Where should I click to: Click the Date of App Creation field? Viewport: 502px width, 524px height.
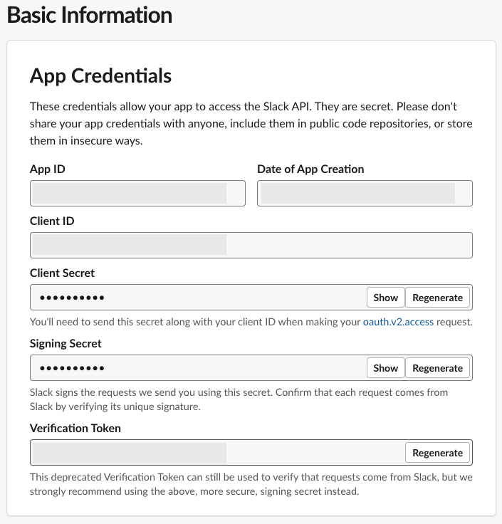pos(365,193)
